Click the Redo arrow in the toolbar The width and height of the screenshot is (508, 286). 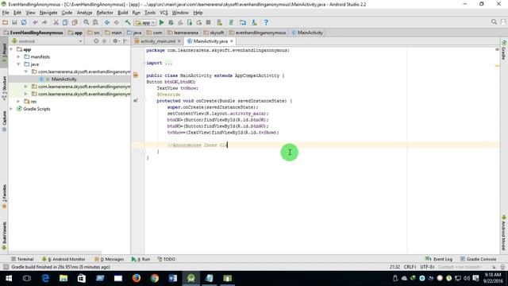(x=44, y=22)
